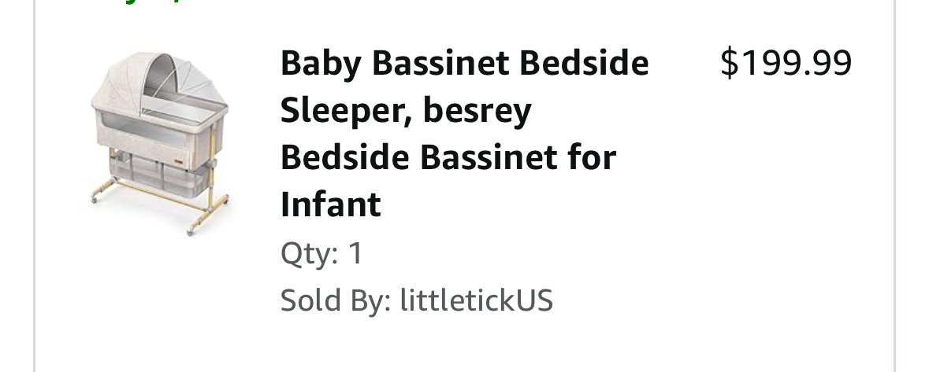Click the quantity number 1

click(355, 253)
